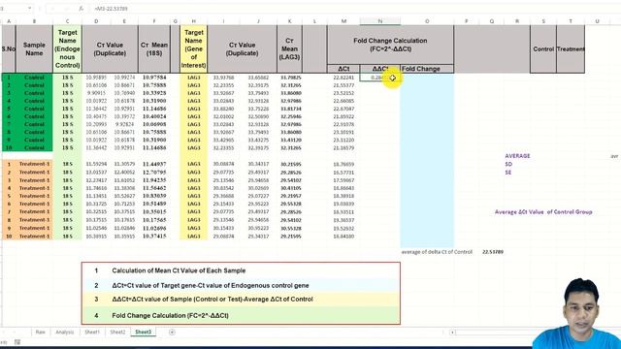Screen dimensions: 621x349
Task: Click the 'average of delta Ct of Control' cell
Action: 437,252
